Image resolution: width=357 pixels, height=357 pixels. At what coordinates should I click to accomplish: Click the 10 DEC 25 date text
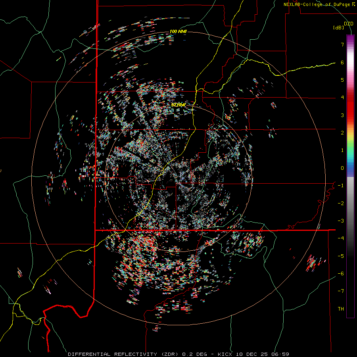point(251,354)
